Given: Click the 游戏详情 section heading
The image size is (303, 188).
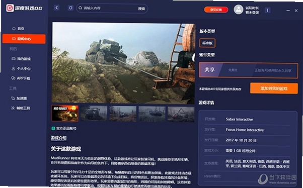Looking at the screenshot, I should [x=206, y=103].
